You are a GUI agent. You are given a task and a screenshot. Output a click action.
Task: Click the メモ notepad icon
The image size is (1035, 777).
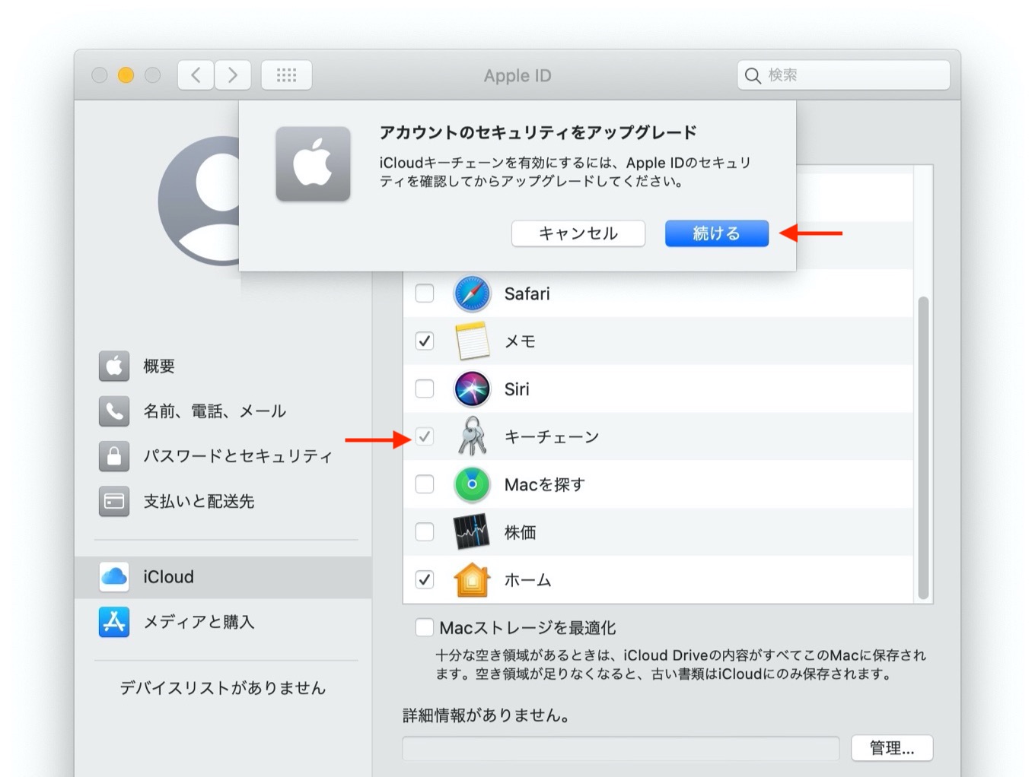click(472, 341)
